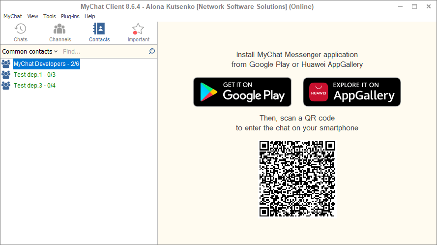The width and height of the screenshot is (437, 245).
Task: Open the Chats tab with clock icon
Action: (x=21, y=32)
